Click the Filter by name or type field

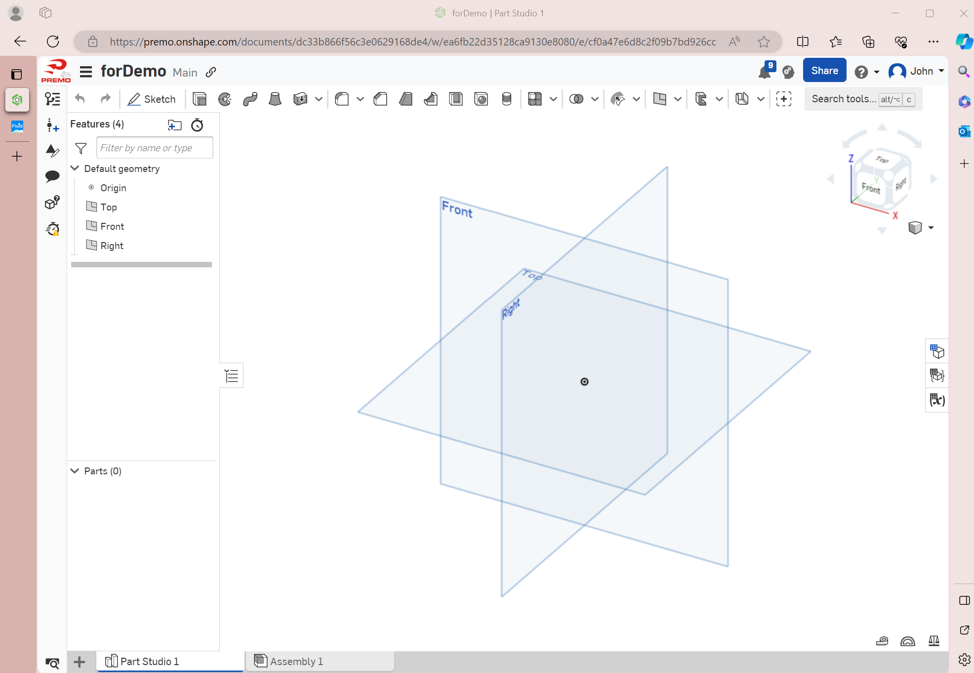[155, 148]
